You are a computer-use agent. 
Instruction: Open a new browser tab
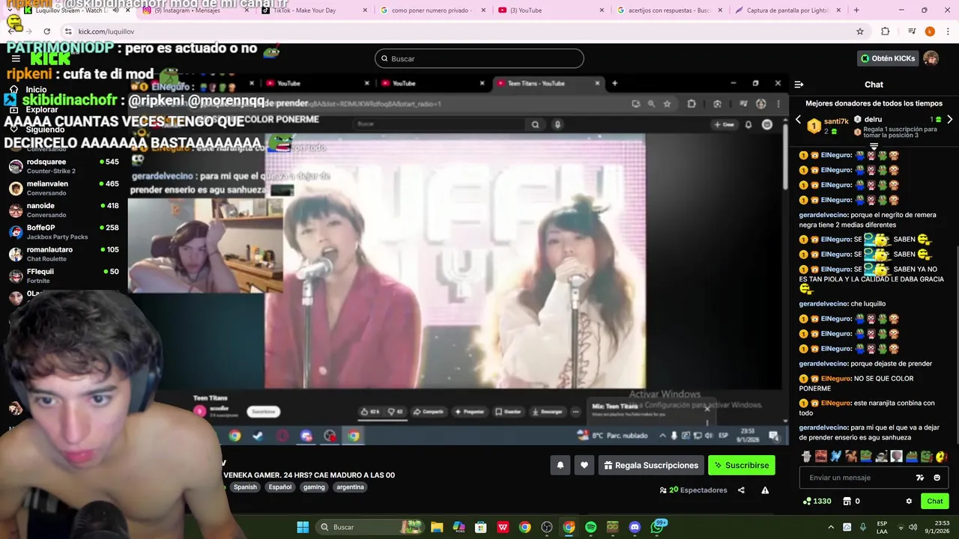[x=856, y=10]
